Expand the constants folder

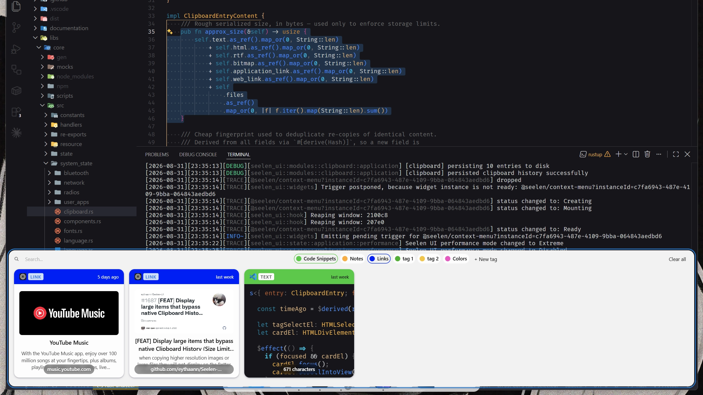(46, 115)
